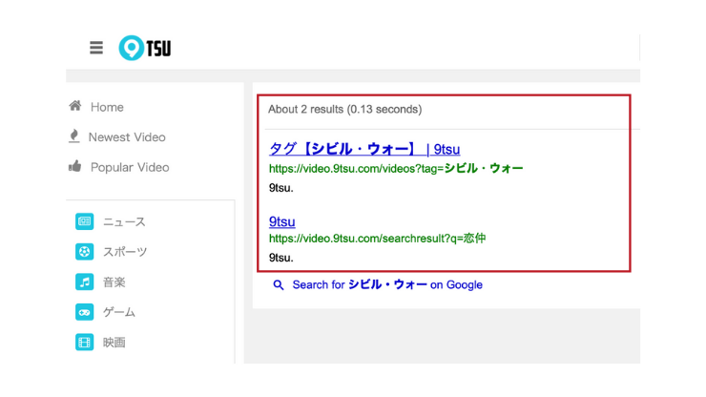
Task: Open Newest Video menu item
Action: coord(127,136)
